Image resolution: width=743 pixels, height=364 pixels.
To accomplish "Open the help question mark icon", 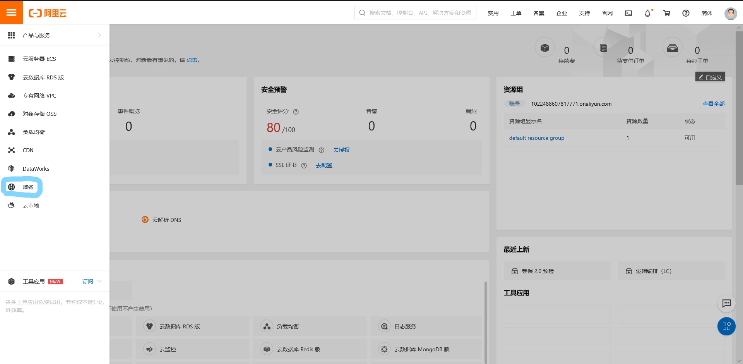I will click(x=686, y=13).
